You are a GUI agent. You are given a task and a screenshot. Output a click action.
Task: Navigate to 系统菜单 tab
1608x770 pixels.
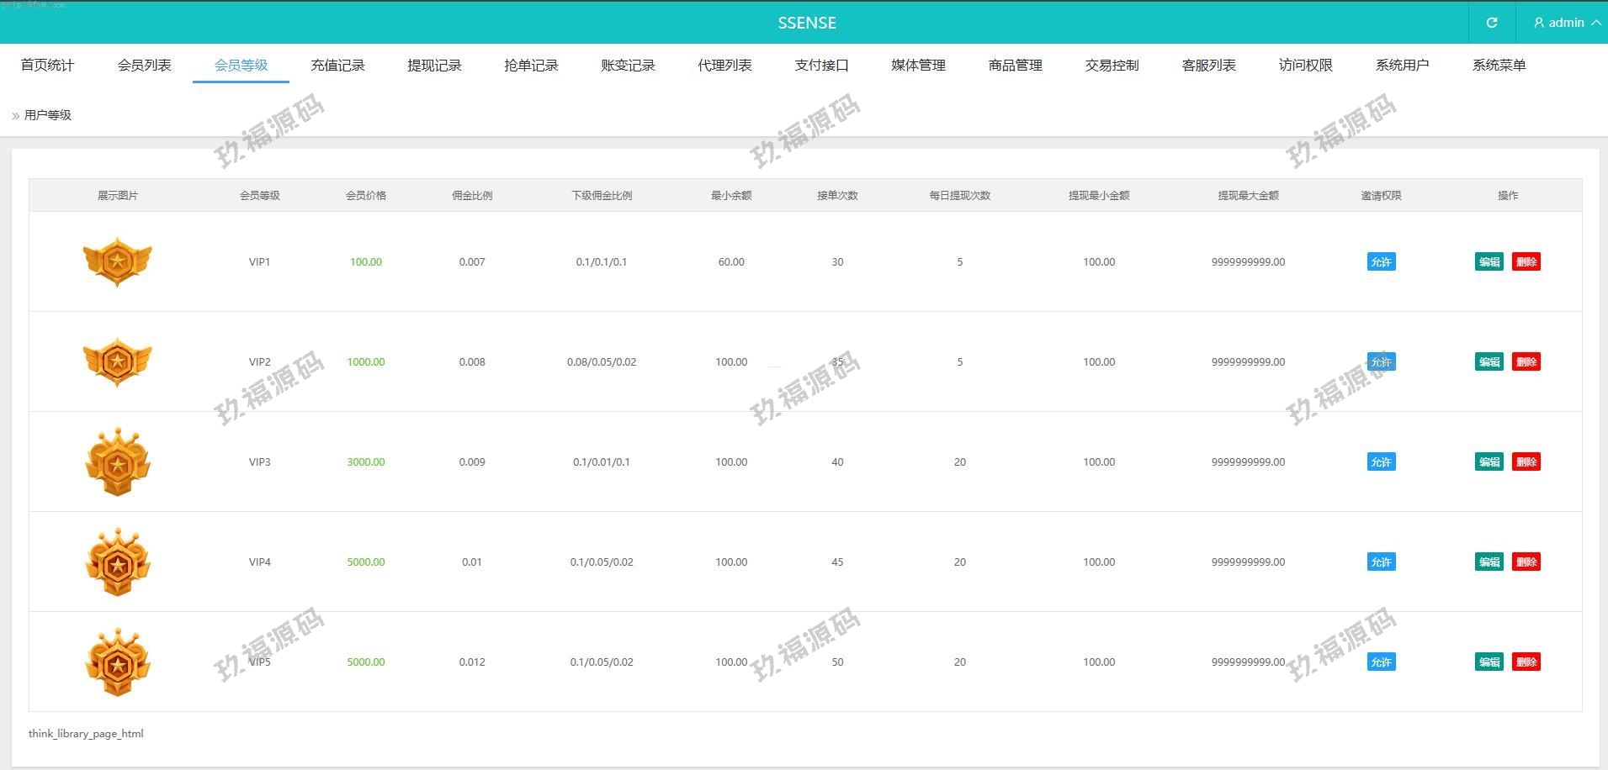pyautogui.click(x=1499, y=65)
